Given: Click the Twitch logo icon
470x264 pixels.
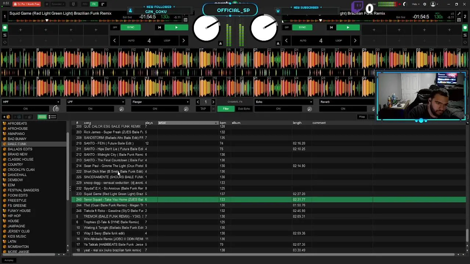Looking at the screenshot, I should pyautogui.click(x=358, y=7).
